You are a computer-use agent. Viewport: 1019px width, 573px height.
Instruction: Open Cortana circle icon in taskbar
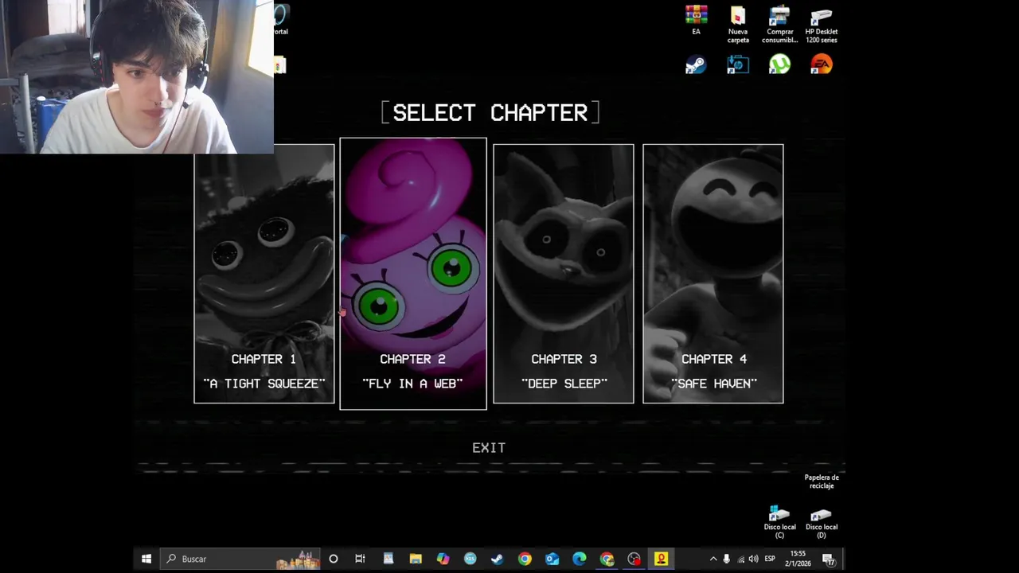[334, 559]
